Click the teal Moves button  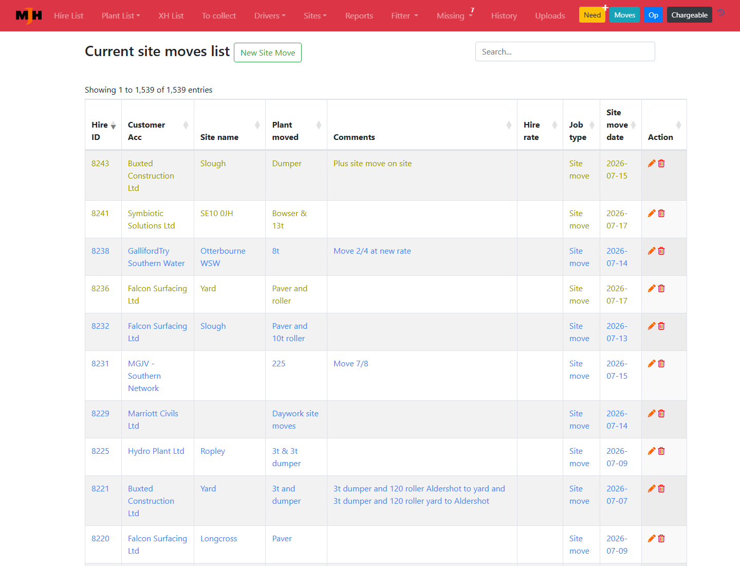tap(624, 14)
